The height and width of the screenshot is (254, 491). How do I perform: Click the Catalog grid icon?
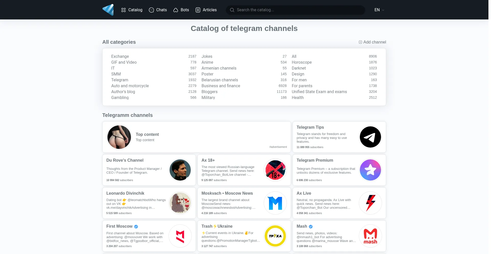click(x=124, y=10)
